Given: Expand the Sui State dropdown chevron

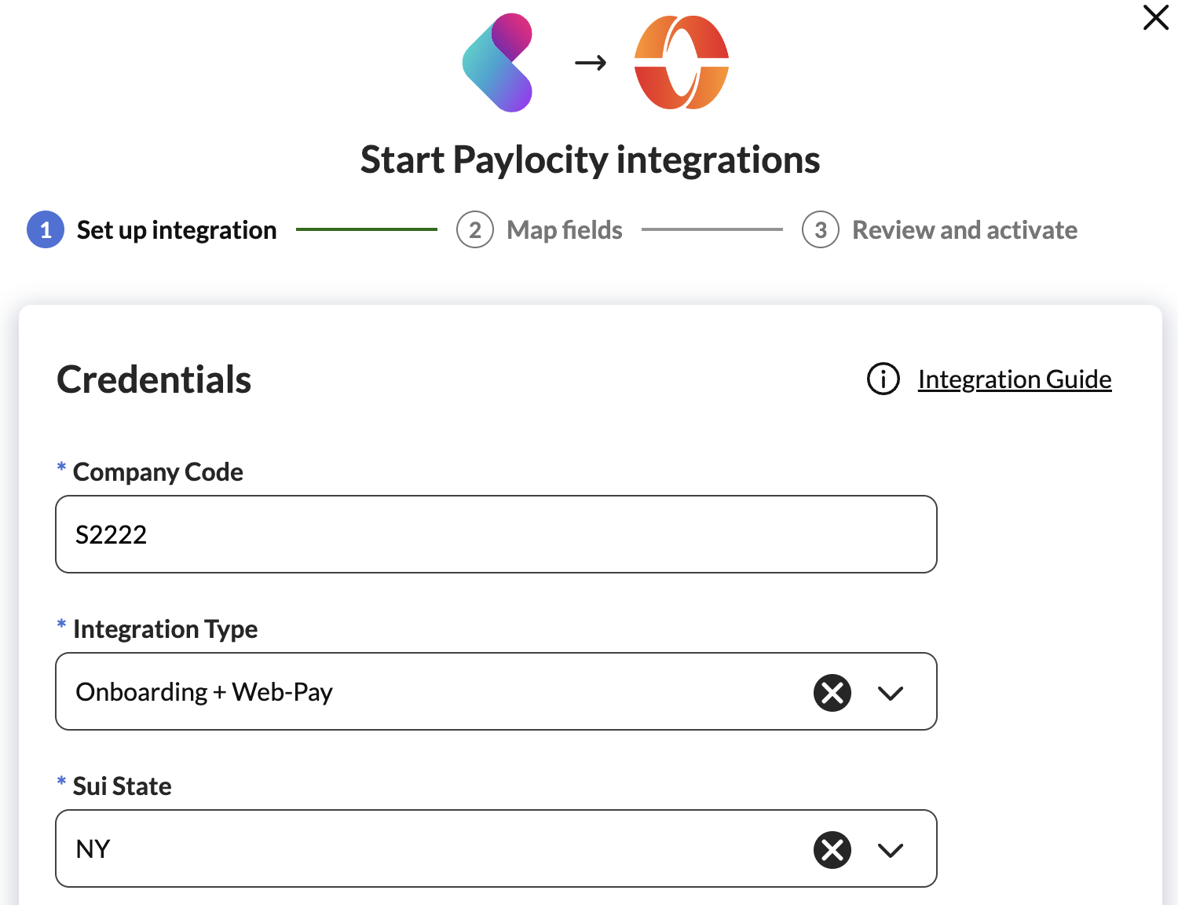Looking at the screenshot, I should pos(891,850).
